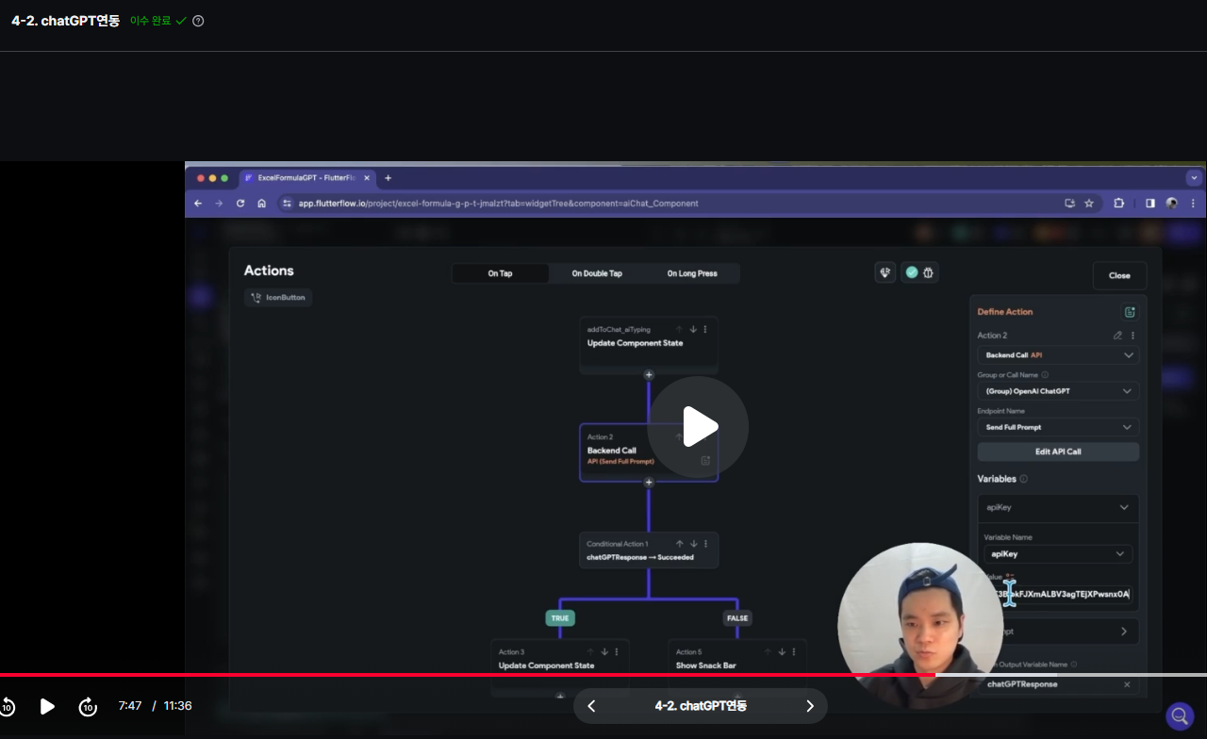Screen dimensions: 1207x739
Task: Switch to the On Long Press tab
Action: coord(692,273)
